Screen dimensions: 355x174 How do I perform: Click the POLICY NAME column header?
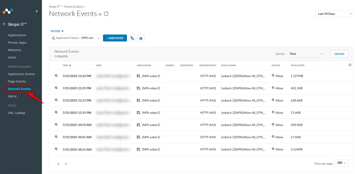click(x=229, y=65)
